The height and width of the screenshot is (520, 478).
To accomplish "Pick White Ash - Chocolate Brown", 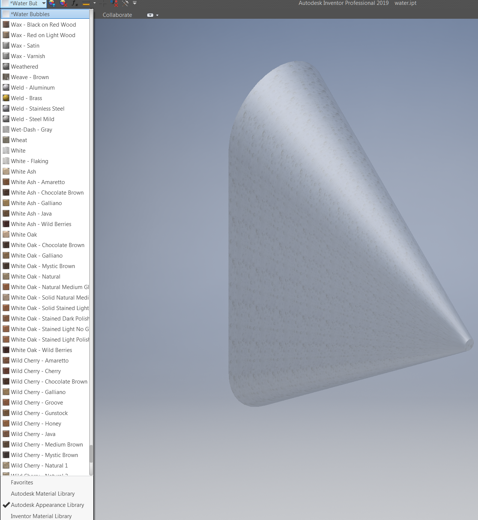I will (45, 193).
